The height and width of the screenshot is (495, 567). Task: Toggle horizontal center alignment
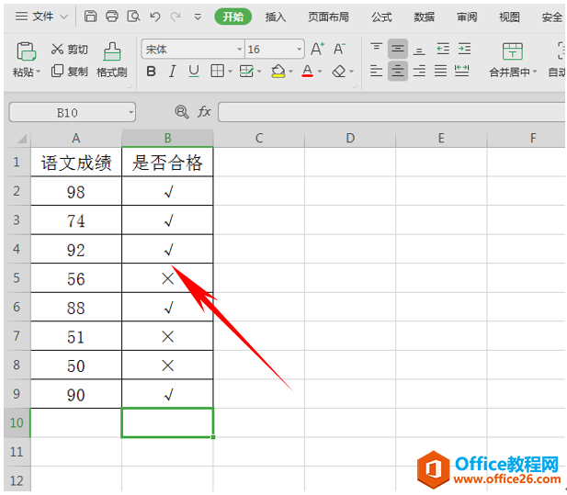398,71
